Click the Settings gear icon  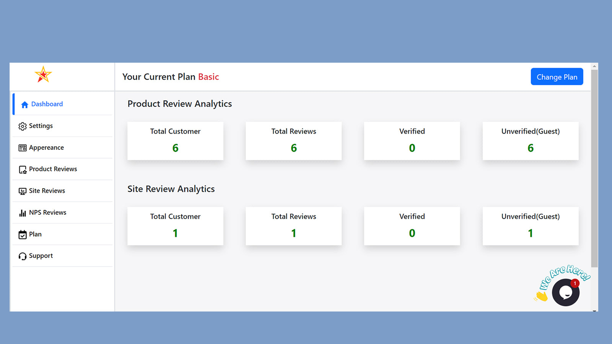[23, 126]
